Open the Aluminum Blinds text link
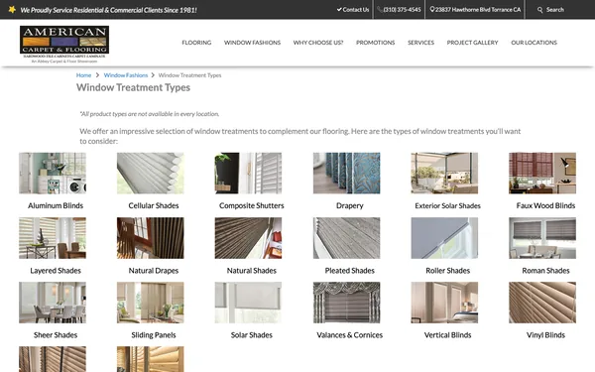This screenshot has width=595, height=372. 56,205
